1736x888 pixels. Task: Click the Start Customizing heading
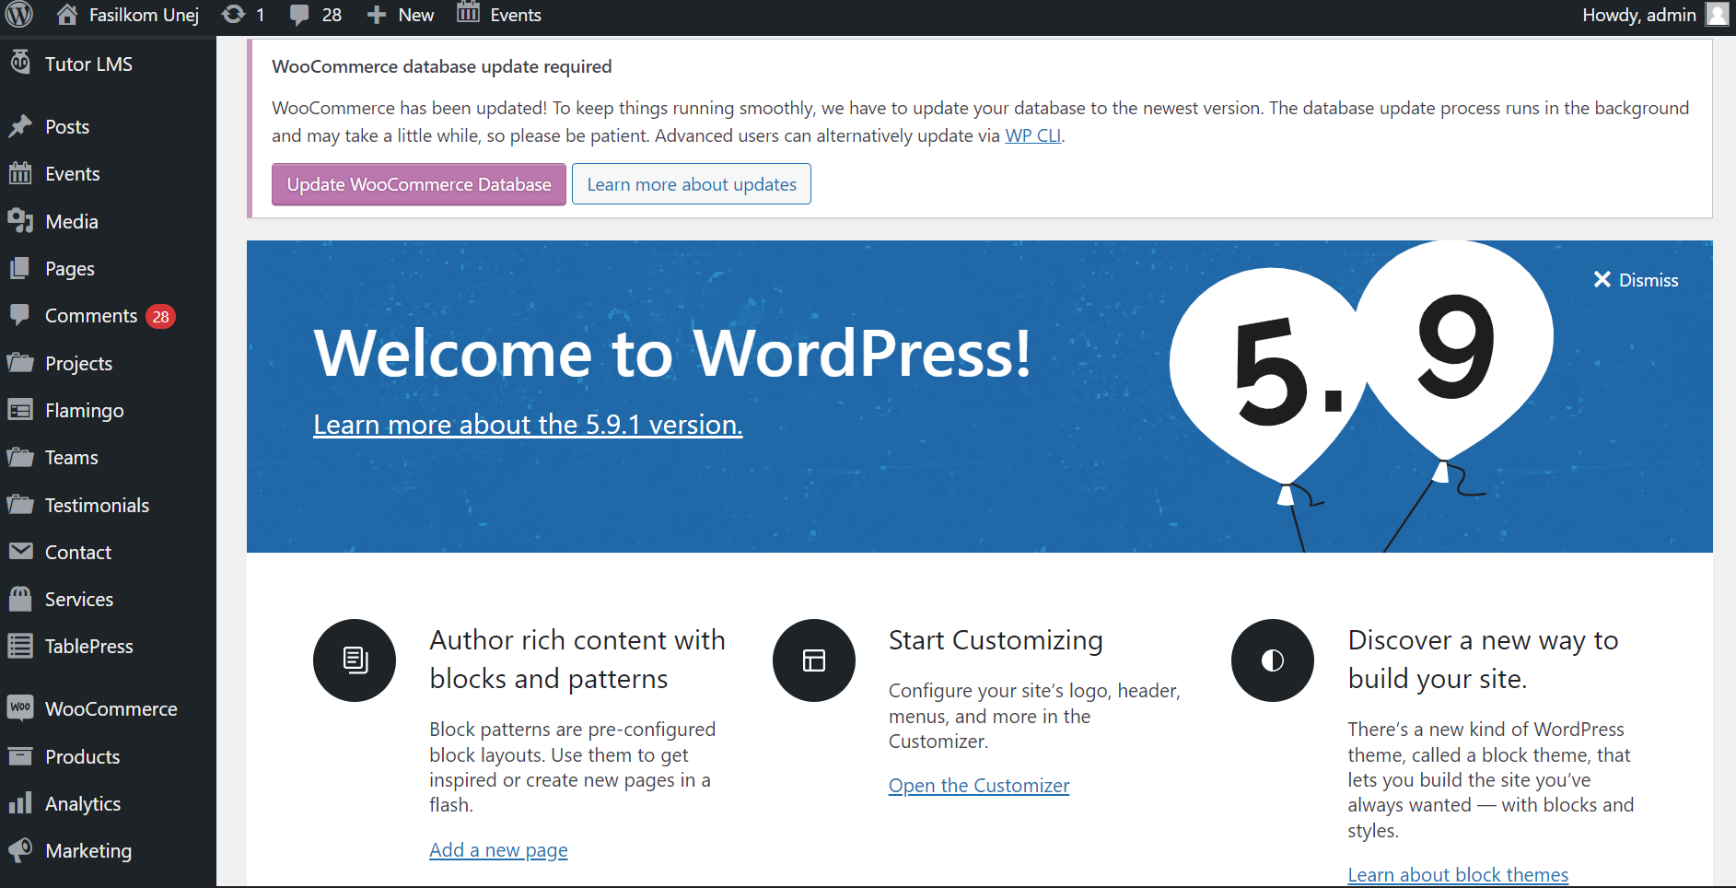pyautogui.click(x=996, y=639)
